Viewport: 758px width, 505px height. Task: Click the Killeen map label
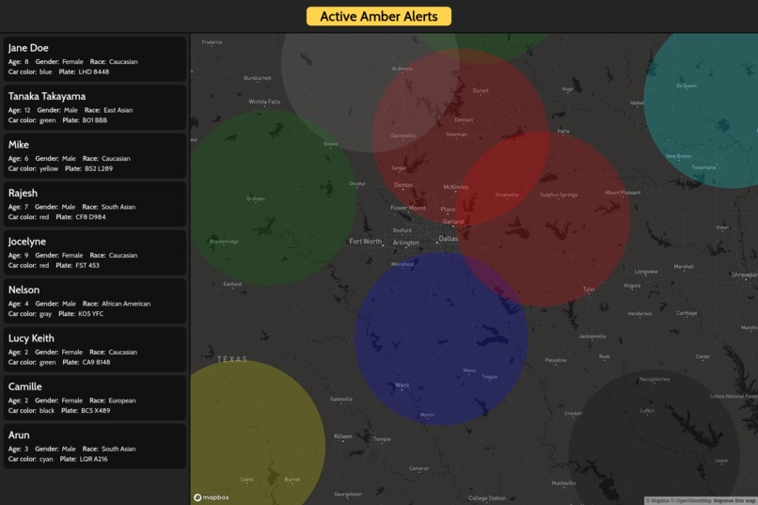tap(342, 436)
